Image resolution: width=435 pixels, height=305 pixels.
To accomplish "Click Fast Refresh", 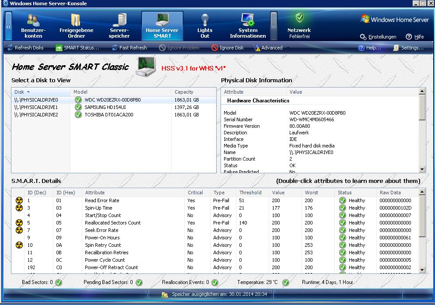I will tap(129, 48).
